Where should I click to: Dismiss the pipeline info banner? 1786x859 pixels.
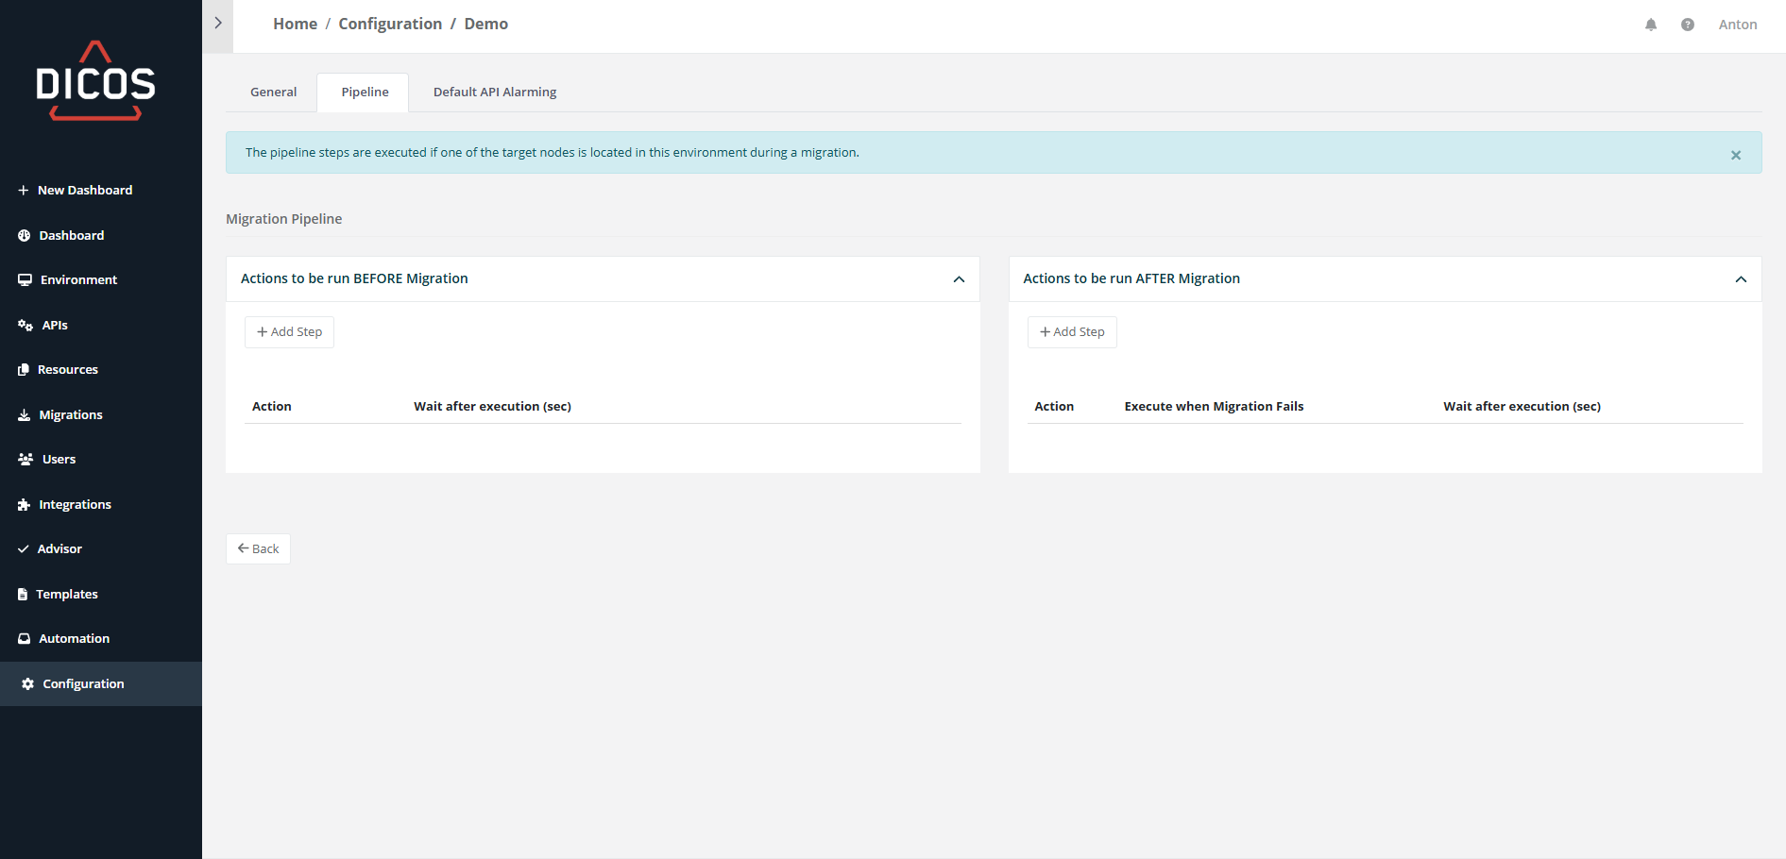pyautogui.click(x=1736, y=155)
